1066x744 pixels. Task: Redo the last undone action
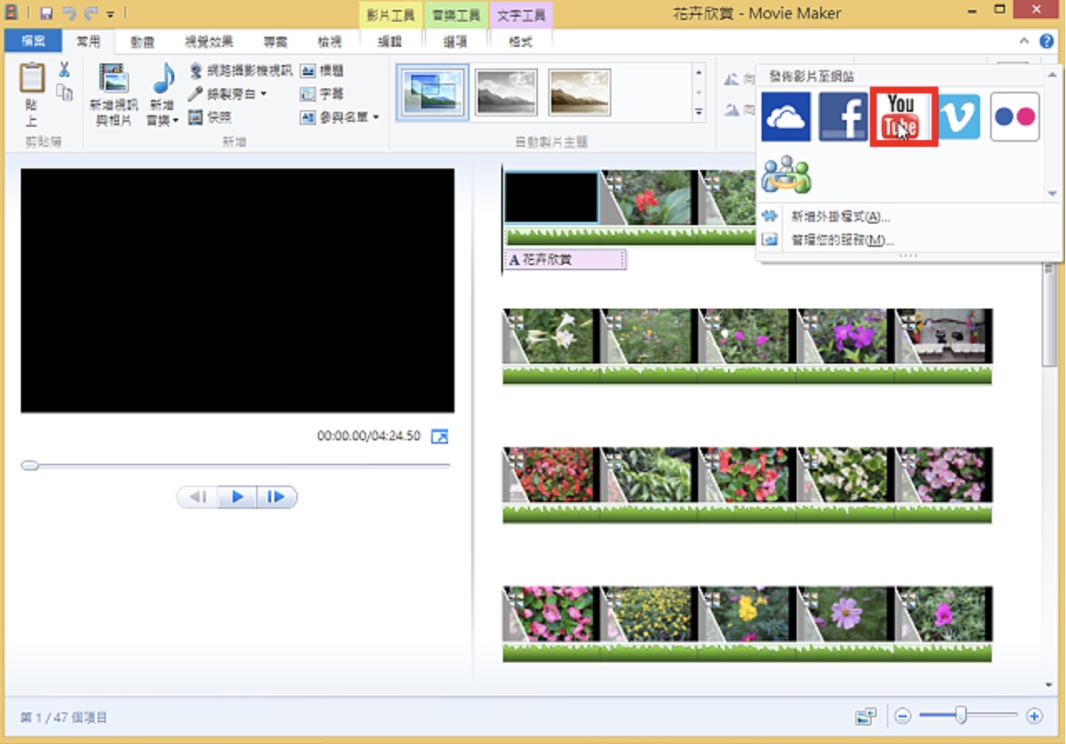pos(90,13)
